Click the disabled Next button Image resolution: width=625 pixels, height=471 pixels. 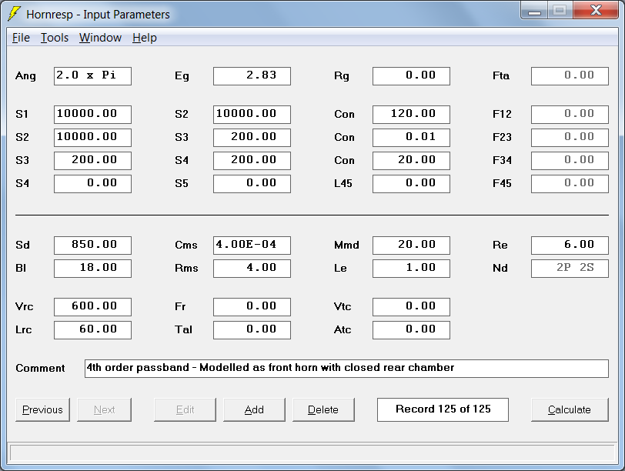click(104, 409)
